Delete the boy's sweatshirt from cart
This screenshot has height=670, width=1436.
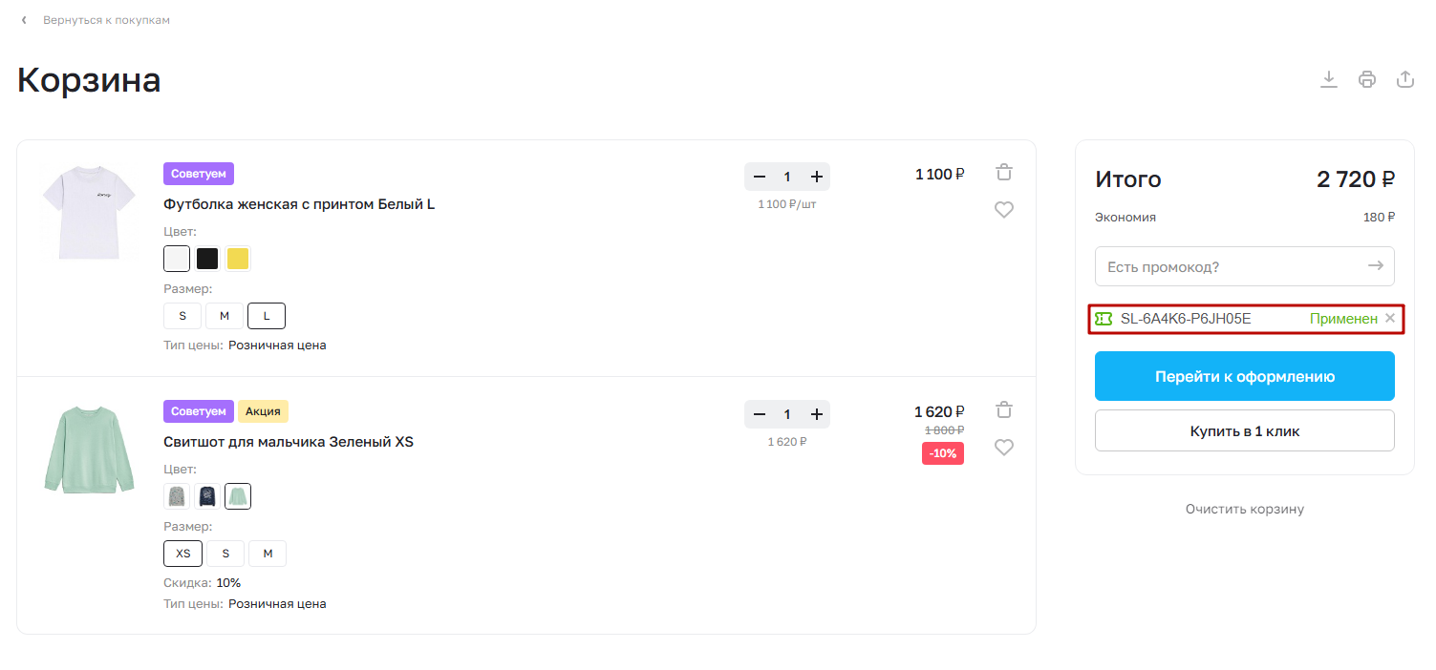click(1003, 410)
